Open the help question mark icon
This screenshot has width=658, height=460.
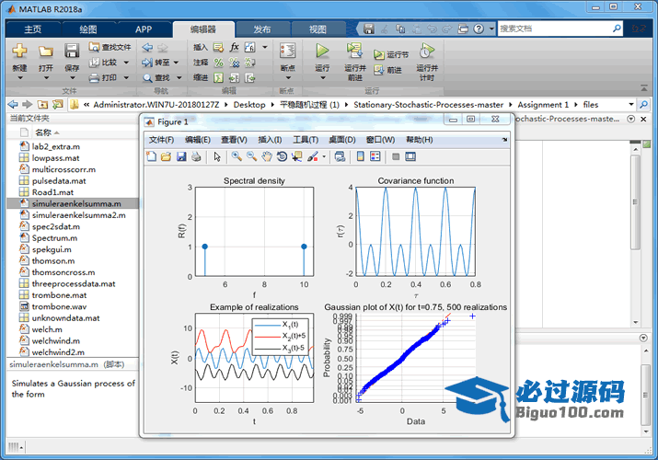tap(479, 29)
